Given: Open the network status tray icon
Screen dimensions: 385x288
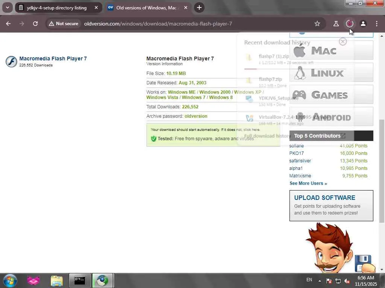Looking at the screenshot, I should click(338, 281).
